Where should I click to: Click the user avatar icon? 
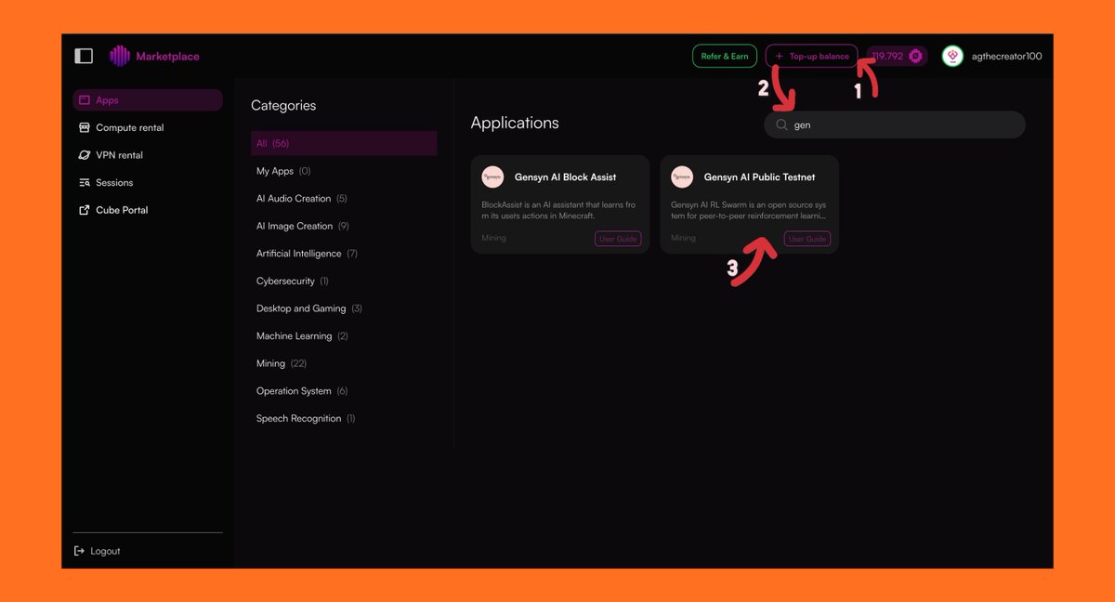tap(952, 56)
